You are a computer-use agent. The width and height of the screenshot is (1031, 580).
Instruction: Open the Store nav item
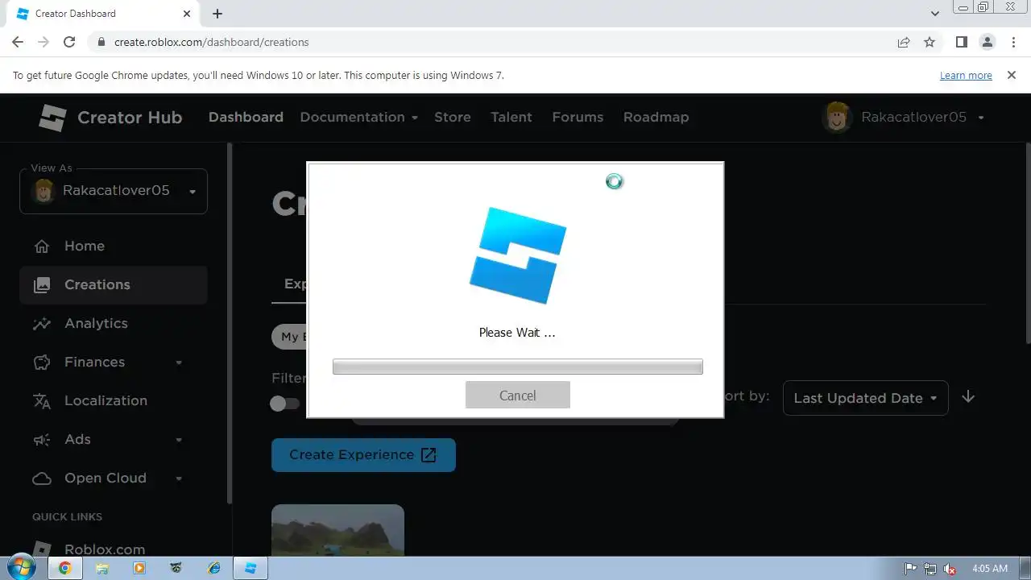pos(453,117)
